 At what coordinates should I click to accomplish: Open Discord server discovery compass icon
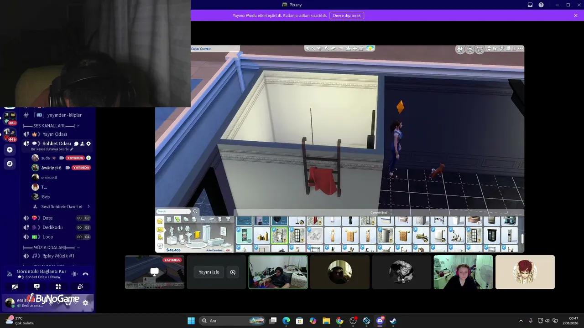click(x=10, y=164)
